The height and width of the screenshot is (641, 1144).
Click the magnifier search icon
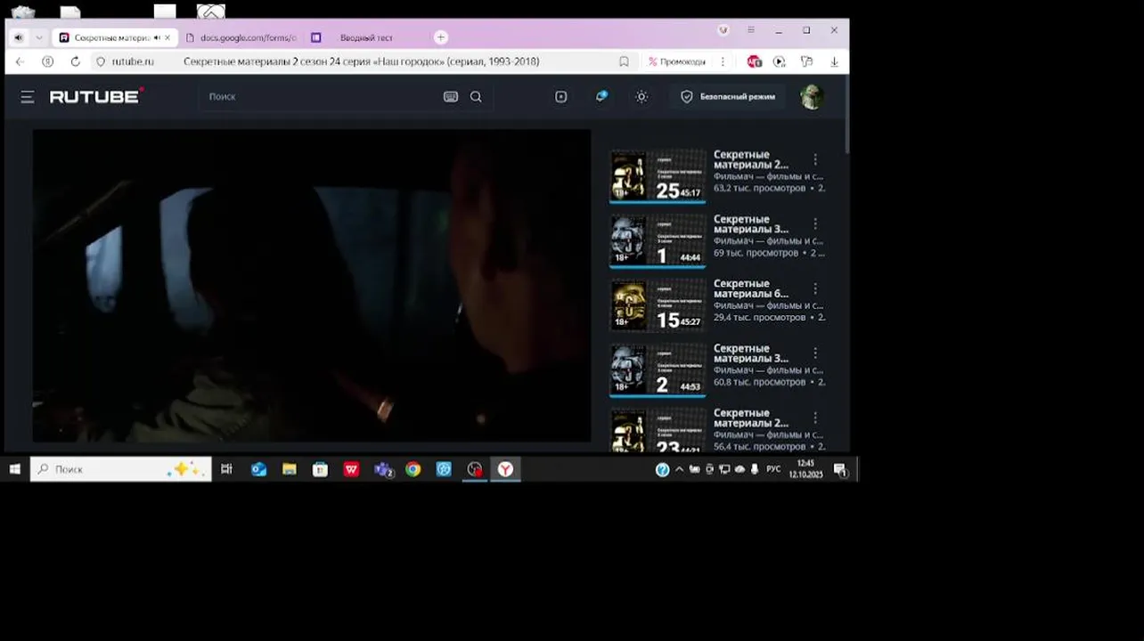(476, 96)
